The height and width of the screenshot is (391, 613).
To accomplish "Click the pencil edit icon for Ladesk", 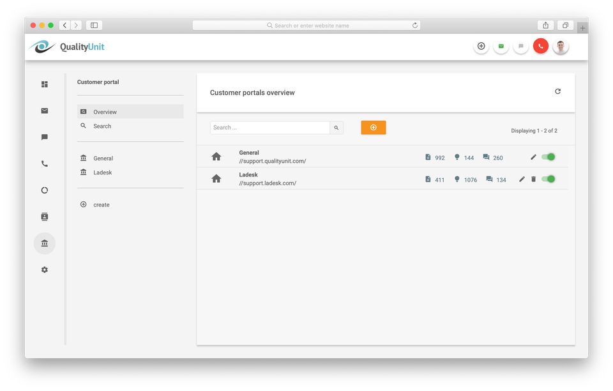I will (522, 180).
